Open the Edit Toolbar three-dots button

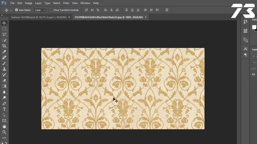[4, 138]
